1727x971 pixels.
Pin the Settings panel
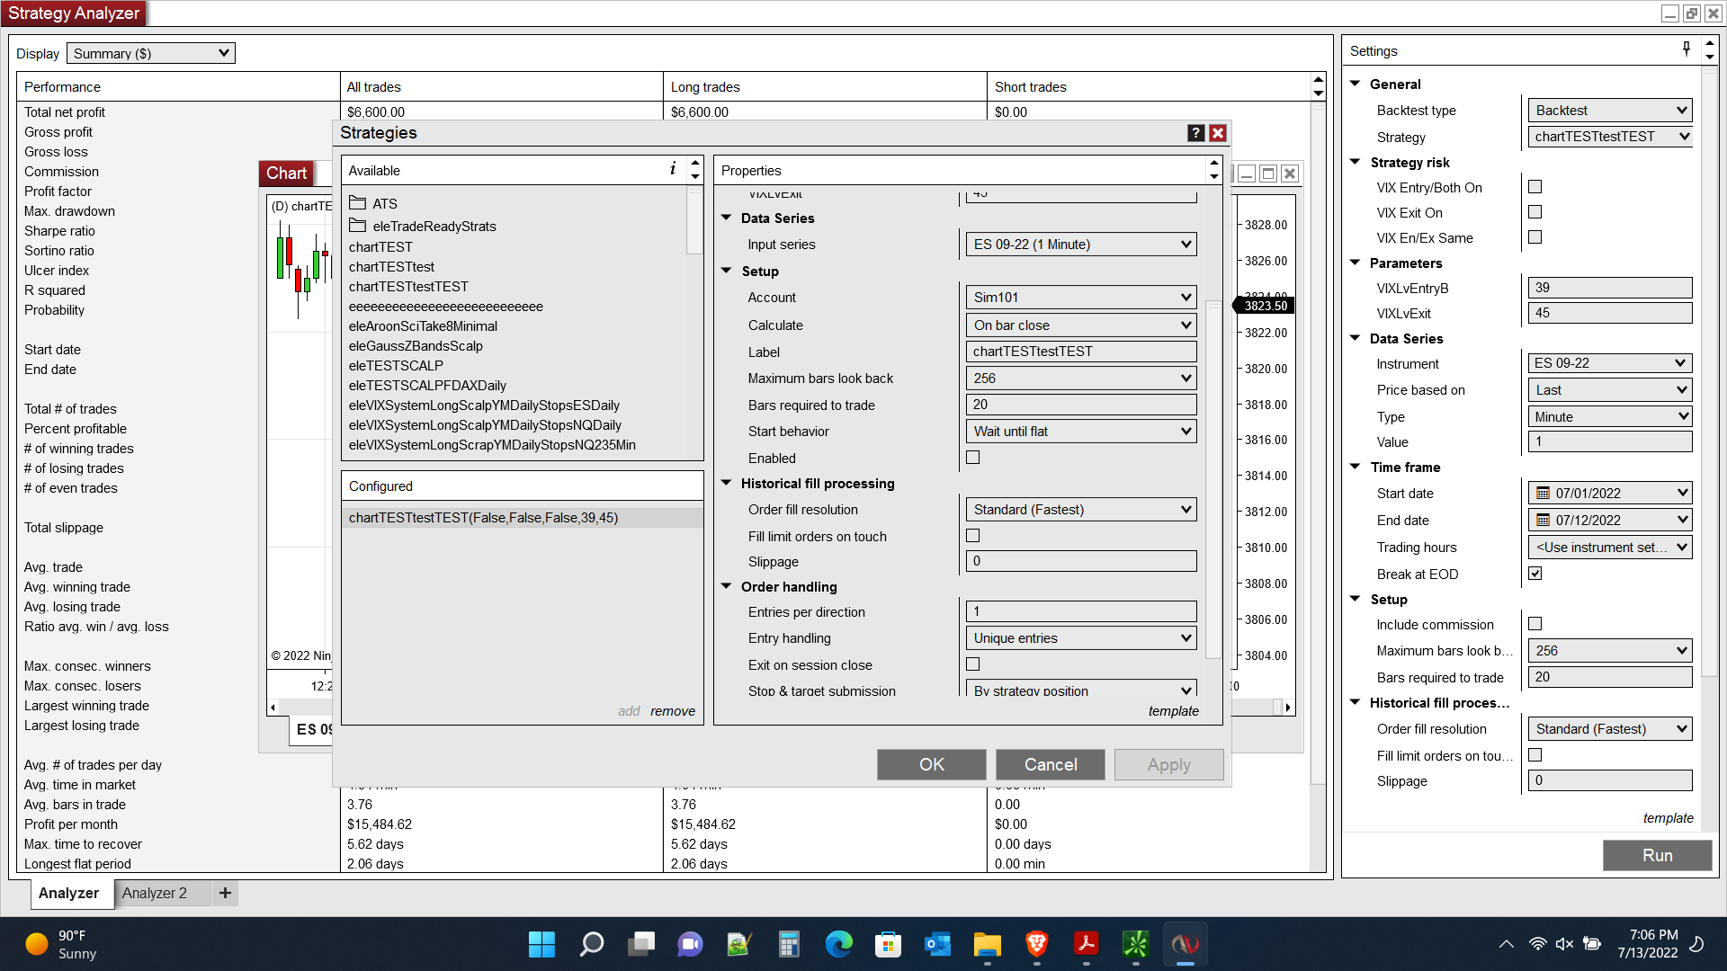(x=1686, y=49)
